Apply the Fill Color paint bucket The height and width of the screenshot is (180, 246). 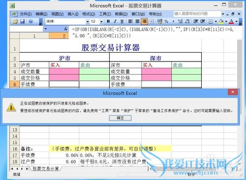(x=221, y=21)
